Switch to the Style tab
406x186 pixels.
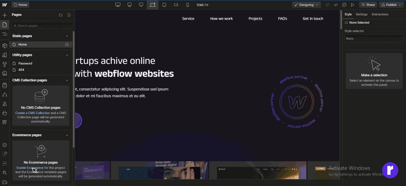[348, 14]
